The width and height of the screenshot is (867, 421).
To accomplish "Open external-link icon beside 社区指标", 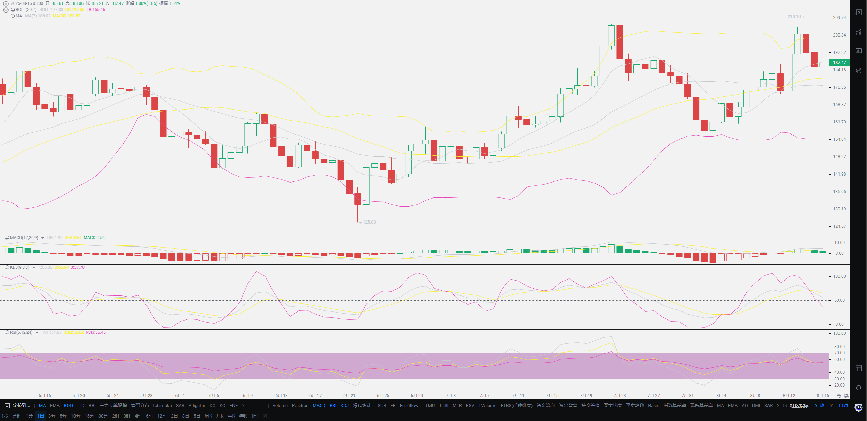I will tap(785, 406).
